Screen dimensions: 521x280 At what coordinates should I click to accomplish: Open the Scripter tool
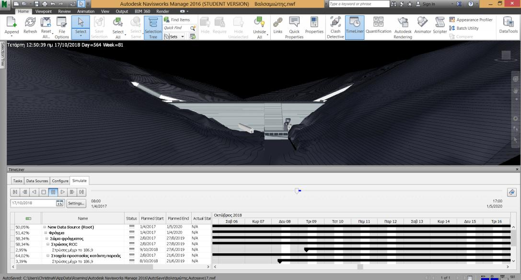point(440,25)
